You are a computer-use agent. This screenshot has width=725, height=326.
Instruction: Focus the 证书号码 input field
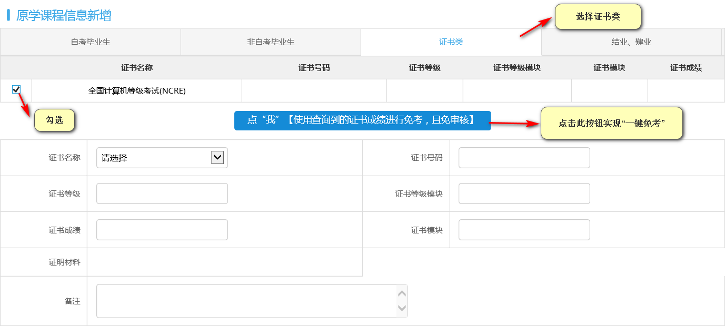tap(524, 158)
